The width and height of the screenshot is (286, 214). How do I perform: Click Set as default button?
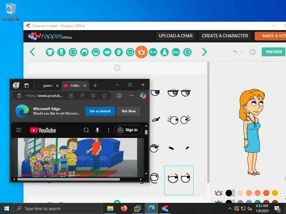[x=100, y=111]
